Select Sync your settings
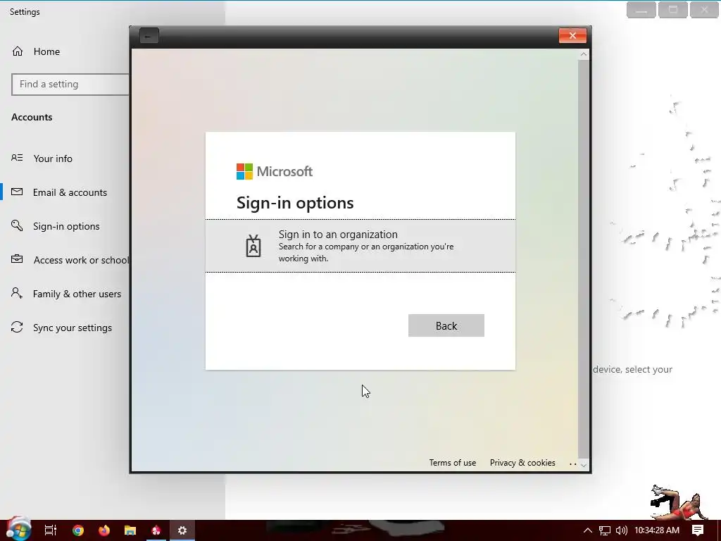 click(x=73, y=328)
